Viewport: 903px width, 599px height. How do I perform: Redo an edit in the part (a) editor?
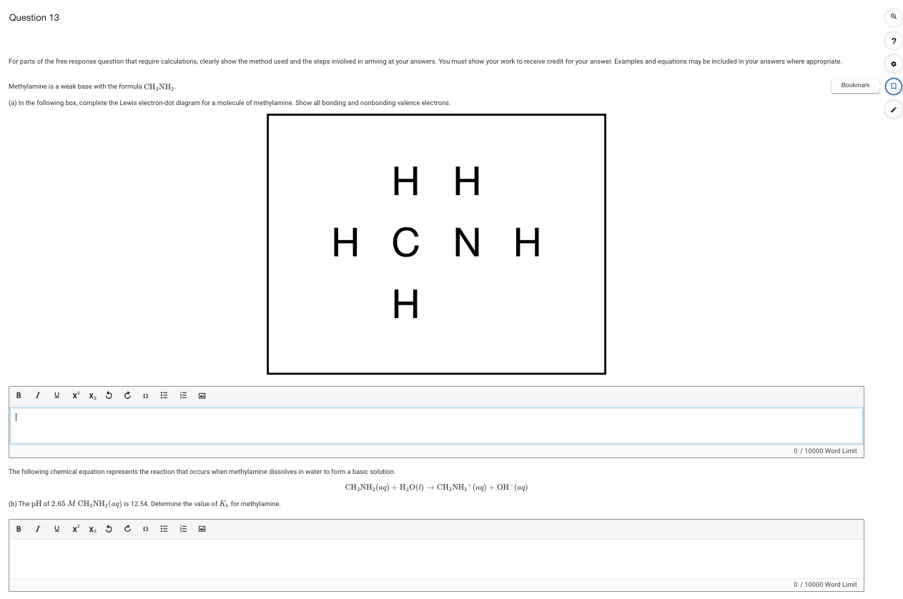127,395
